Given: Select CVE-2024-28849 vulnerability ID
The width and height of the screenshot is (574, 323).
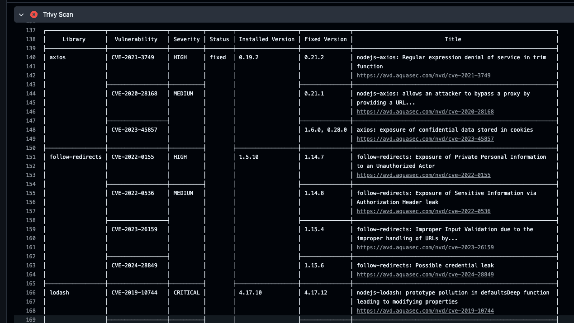Looking at the screenshot, I should pos(134,266).
